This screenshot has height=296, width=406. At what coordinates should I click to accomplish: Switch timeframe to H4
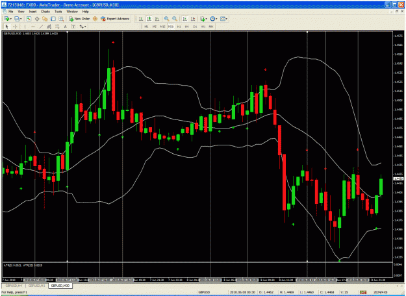[186, 27]
